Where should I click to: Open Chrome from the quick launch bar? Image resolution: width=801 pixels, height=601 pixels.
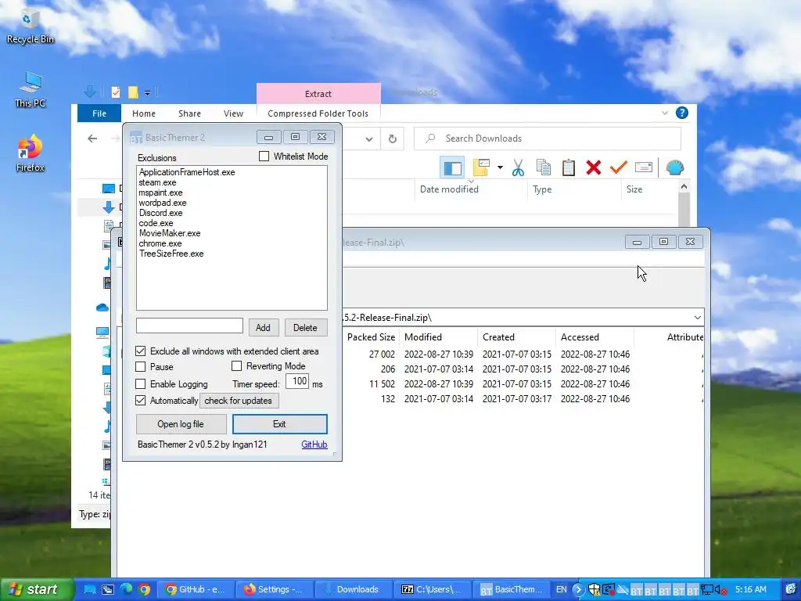(145, 590)
